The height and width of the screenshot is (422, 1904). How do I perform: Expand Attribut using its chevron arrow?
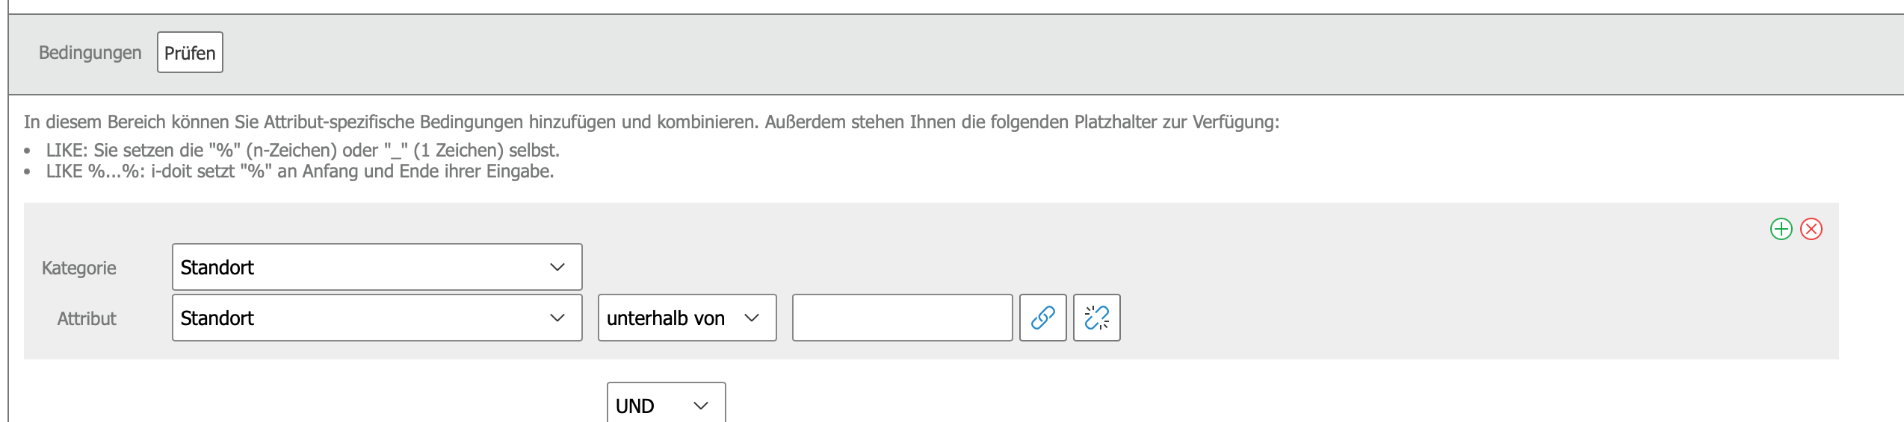(x=557, y=318)
